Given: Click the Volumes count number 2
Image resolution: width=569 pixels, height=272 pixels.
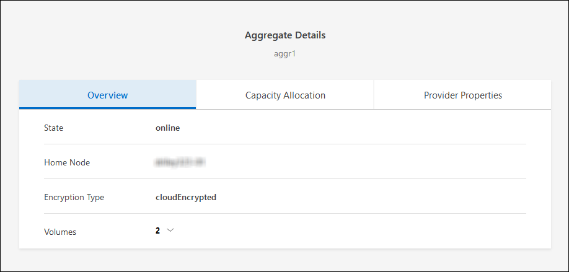Looking at the screenshot, I should coord(157,230).
